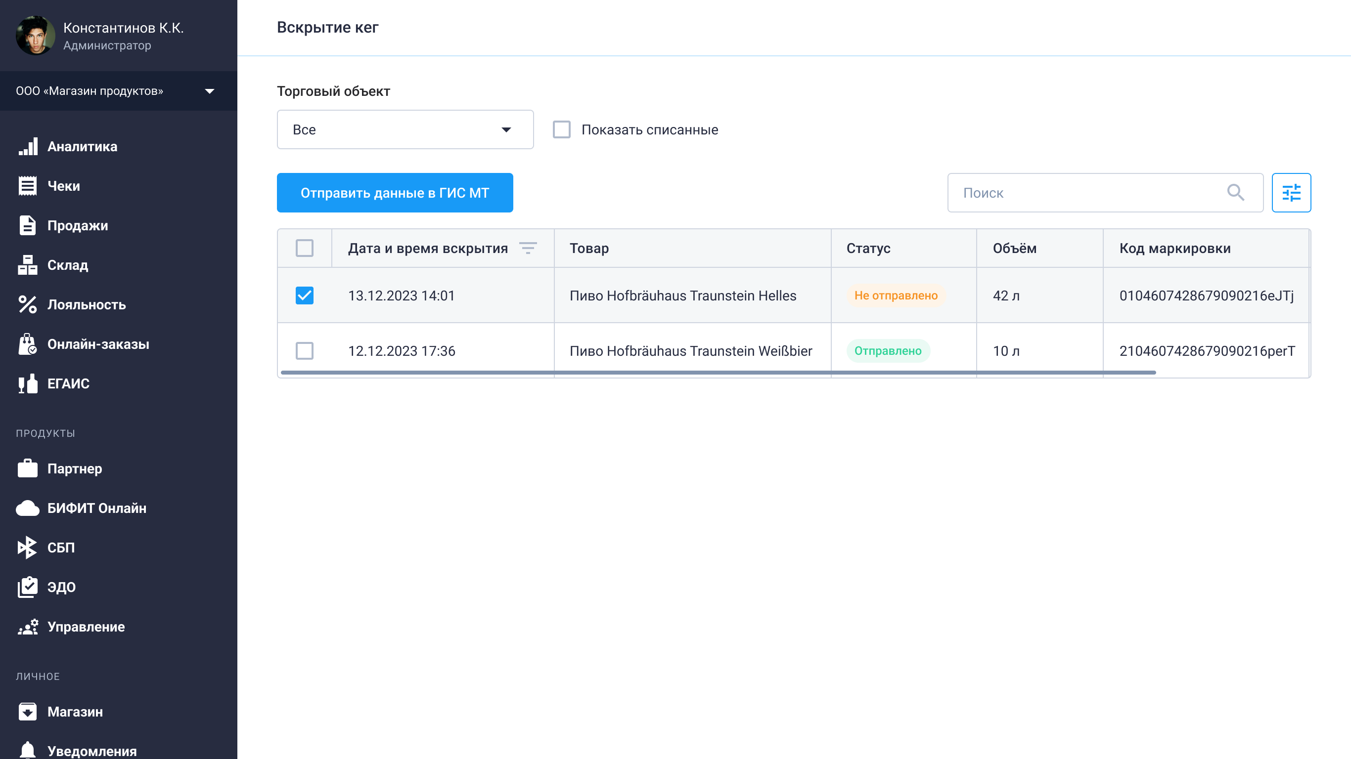
Task: Click the СБП logo icon
Action: point(28,547)
